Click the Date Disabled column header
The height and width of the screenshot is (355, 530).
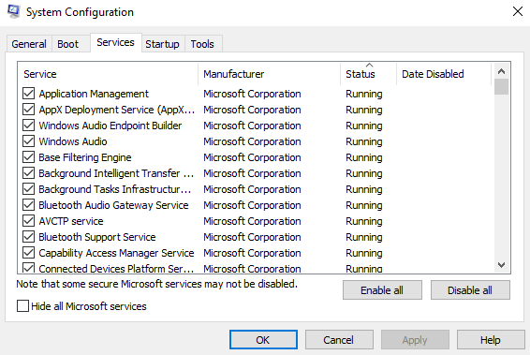444,74
